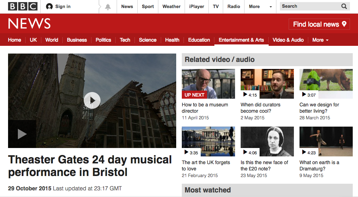The image size is (358, 197).
Task: Click Find local news button
Action: click(x=319, y=24)
